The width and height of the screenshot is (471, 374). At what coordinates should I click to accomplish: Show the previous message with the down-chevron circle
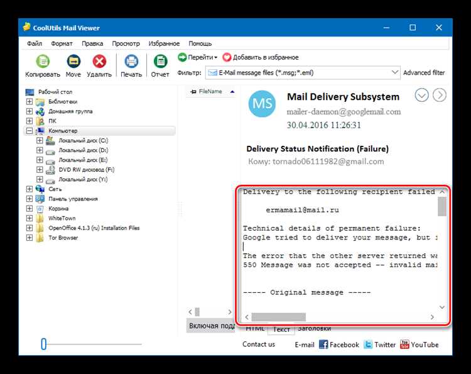tap(422, 96)
